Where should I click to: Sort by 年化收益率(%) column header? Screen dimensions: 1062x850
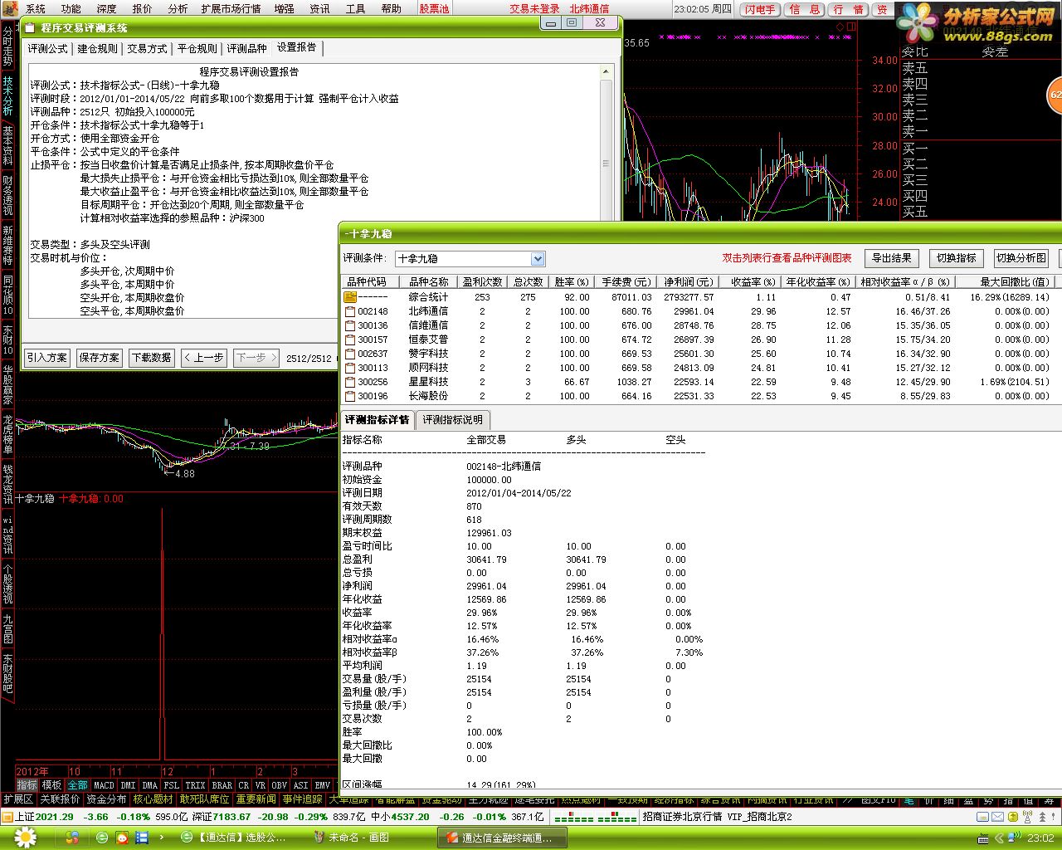tap(818, 282)
